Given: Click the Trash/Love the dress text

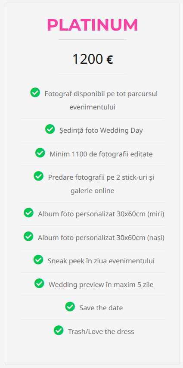Looking at the screenshot, I should tap(101, 331).
